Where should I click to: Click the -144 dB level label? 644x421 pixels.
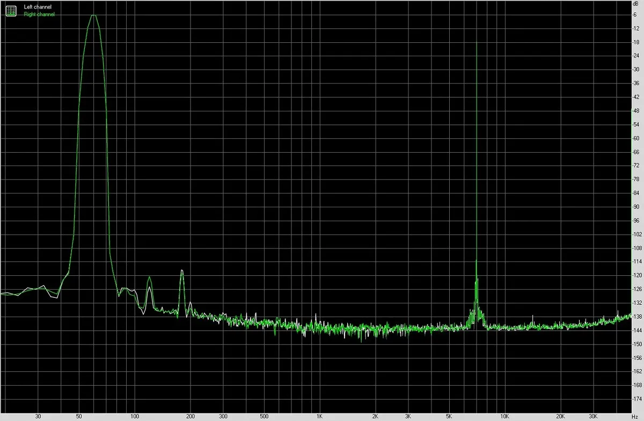(x=636, y=330)
